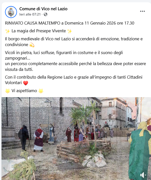The image size is (151, 180).
Task: Unmute the video with the speaker icon
Action: tap(143, 175)
